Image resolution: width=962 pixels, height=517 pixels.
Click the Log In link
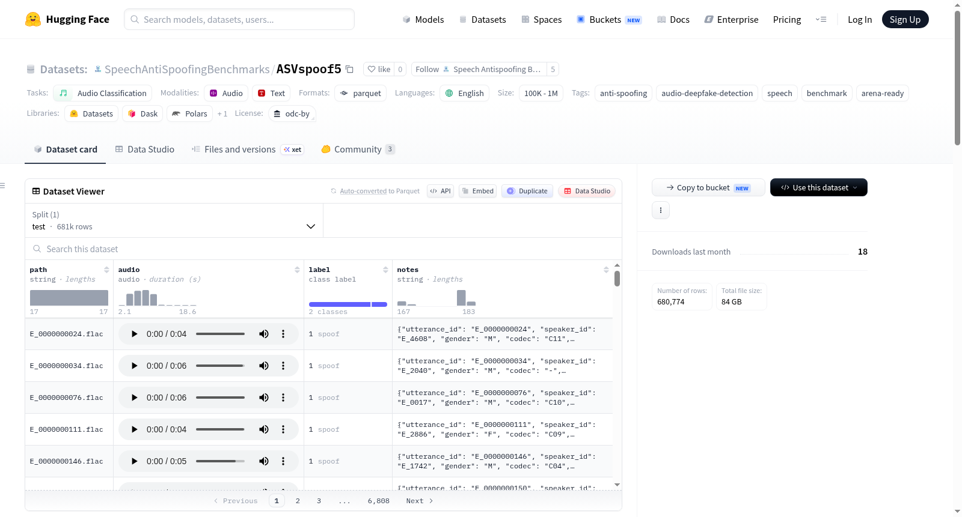click(x=860, y=19)
